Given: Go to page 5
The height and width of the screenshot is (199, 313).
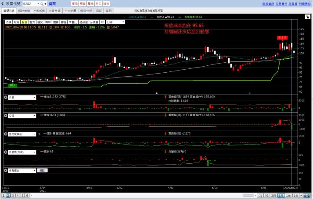Looking at the screenshot, I should pyautogui.click(x=22, y=196).
